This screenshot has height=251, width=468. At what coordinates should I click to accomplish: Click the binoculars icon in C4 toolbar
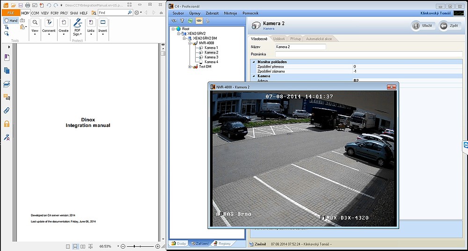click(x=174, y=21)
